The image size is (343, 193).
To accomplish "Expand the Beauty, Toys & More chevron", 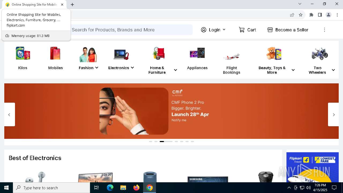I will (293, 70).
